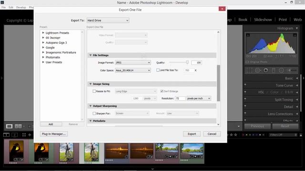The height and width of the screenshot is (171, 305).
Task: Switch to the Print module
Action: click(x=283, y=19)
